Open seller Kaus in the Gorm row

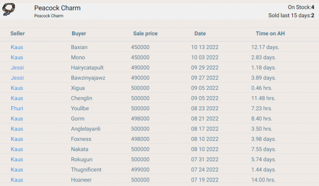pos(17,119)
